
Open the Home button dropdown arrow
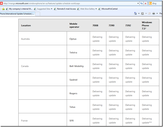(x=138, y=13)
